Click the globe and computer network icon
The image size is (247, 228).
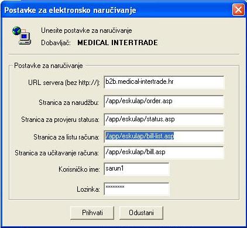[x=22, y=35]
